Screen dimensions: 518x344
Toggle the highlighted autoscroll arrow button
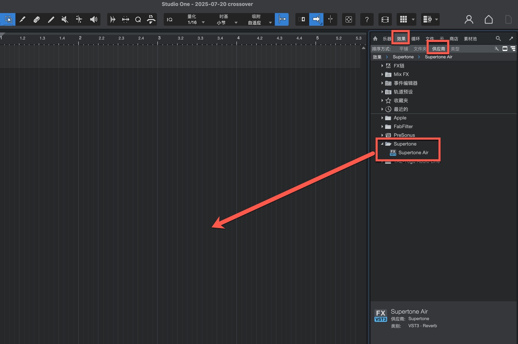(316, 19)
